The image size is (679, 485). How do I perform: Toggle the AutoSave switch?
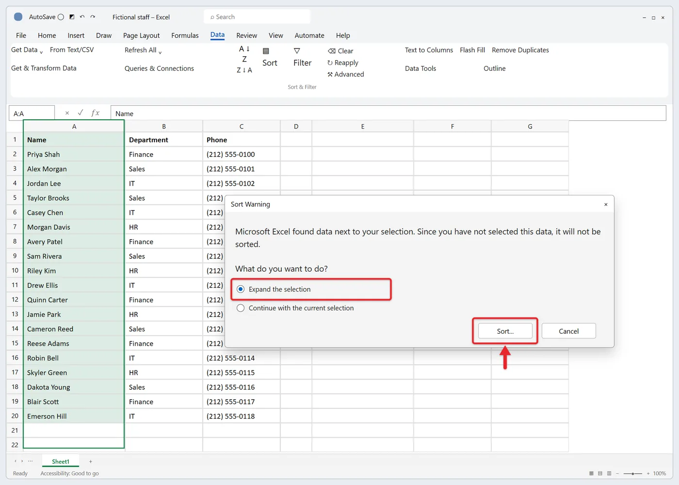[61, 17]
